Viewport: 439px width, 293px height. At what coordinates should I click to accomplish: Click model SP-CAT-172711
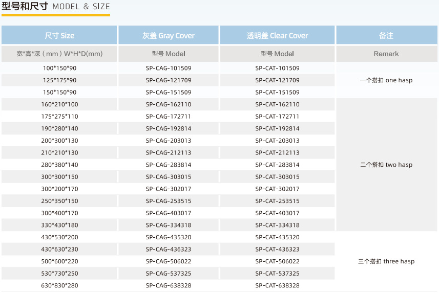(277, 116)
